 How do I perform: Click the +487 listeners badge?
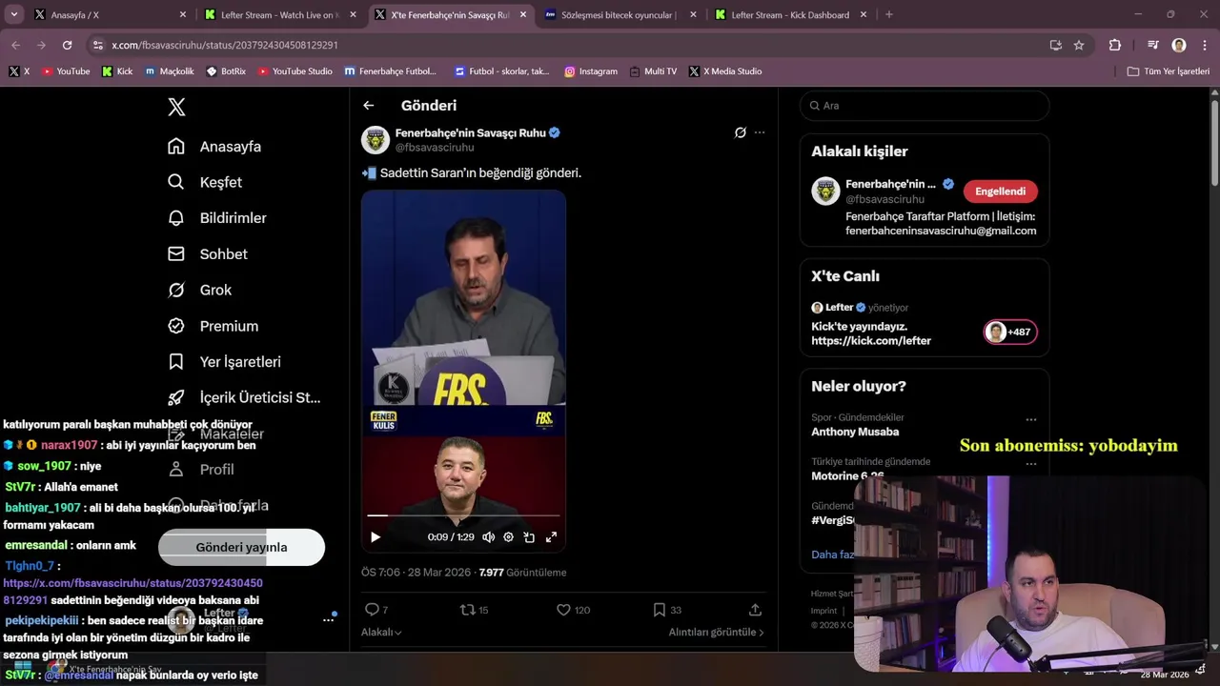(x=1010, y=332)
